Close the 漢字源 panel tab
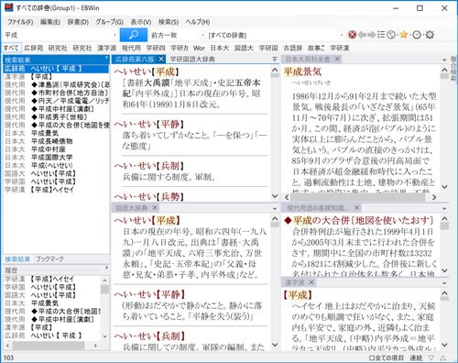The width and height of the screenshot is (458, 363). (x=311, y=282)
